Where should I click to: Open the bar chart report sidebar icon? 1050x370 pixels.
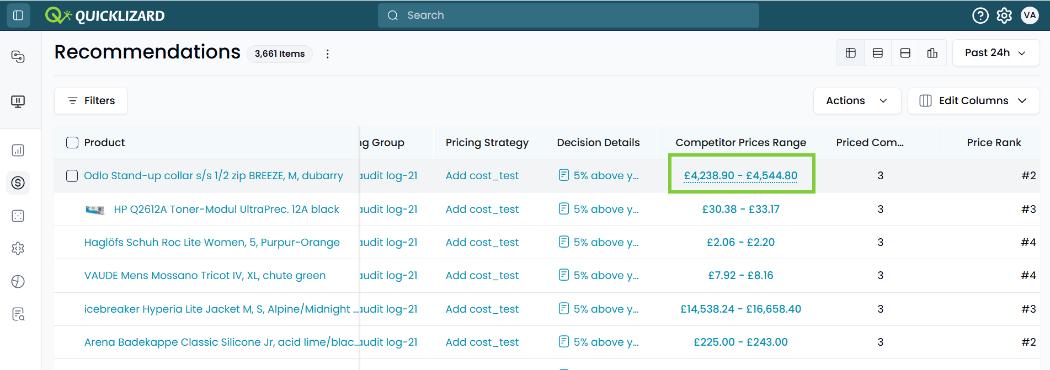pyautogui.click(x=18, y=150)
